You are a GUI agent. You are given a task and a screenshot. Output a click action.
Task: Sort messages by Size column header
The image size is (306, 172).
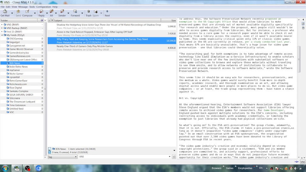(x=169, y=20)
